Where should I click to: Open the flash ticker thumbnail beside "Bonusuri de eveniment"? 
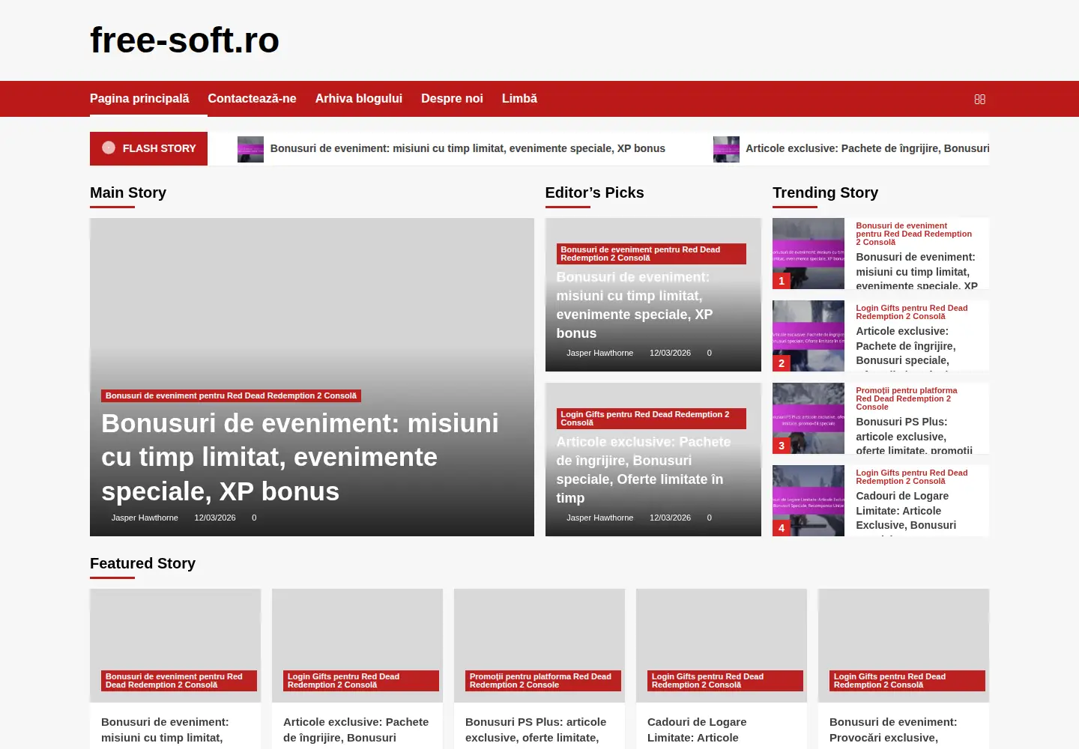point(250,149)
